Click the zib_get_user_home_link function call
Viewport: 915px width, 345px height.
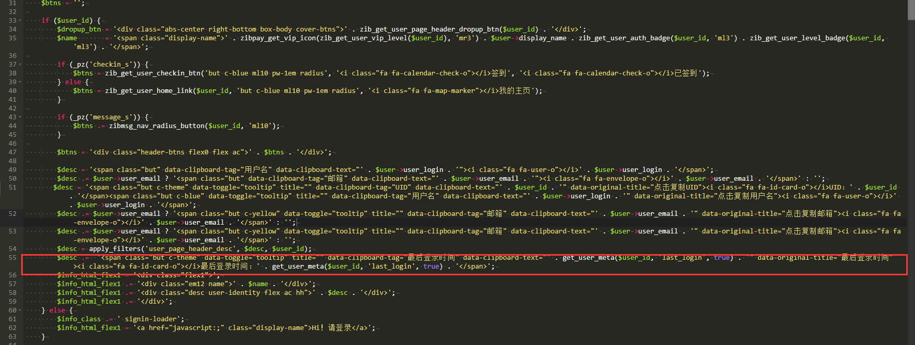pyautogui.click(x=150, y=91)
